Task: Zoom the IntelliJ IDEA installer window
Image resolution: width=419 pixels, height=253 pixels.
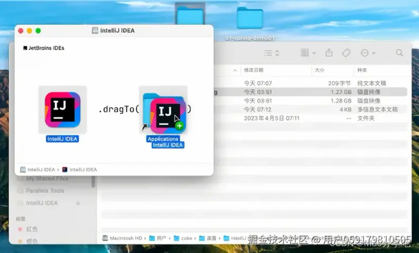Action: [x=38, y=31]
